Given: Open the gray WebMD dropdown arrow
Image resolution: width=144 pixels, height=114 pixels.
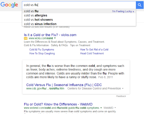Looking at the screenshot, I should pos(115,108).
